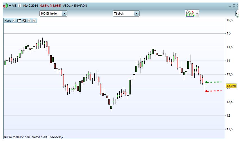
Task: Open chart style dropdown arrow beside VIE
Action: pos(10,6)
